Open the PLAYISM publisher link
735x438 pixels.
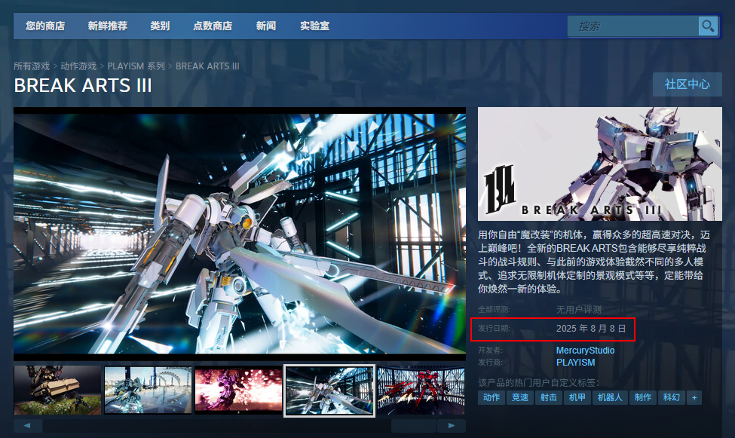click(x=575, y=363)
